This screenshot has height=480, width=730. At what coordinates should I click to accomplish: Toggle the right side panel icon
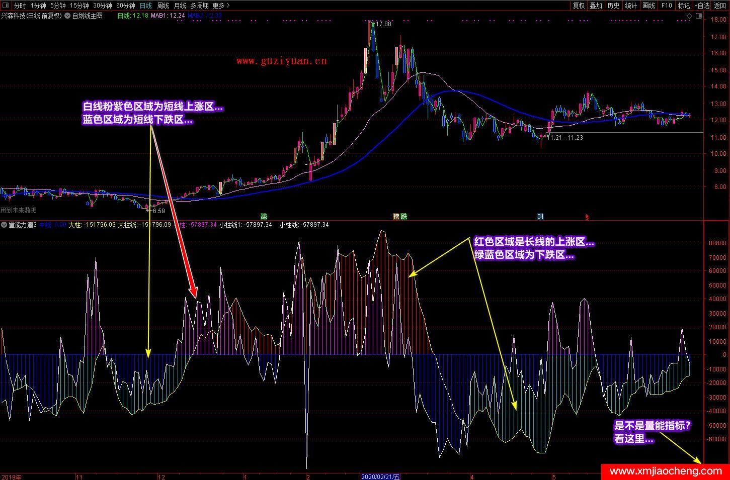[x=699, y=16]
